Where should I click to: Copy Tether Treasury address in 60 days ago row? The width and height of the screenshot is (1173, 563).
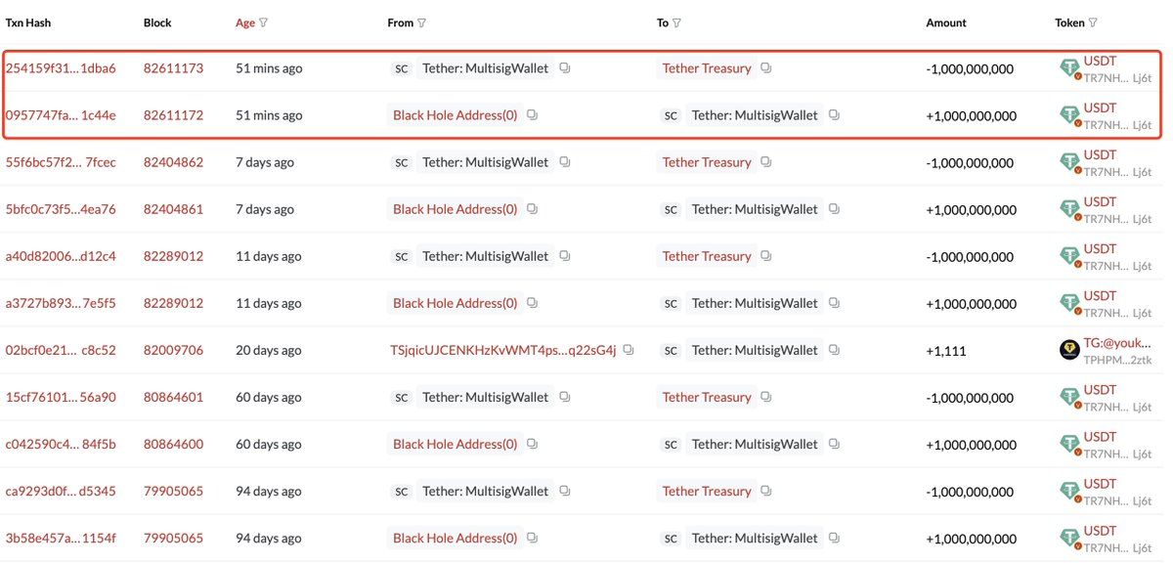click(766, 397)
